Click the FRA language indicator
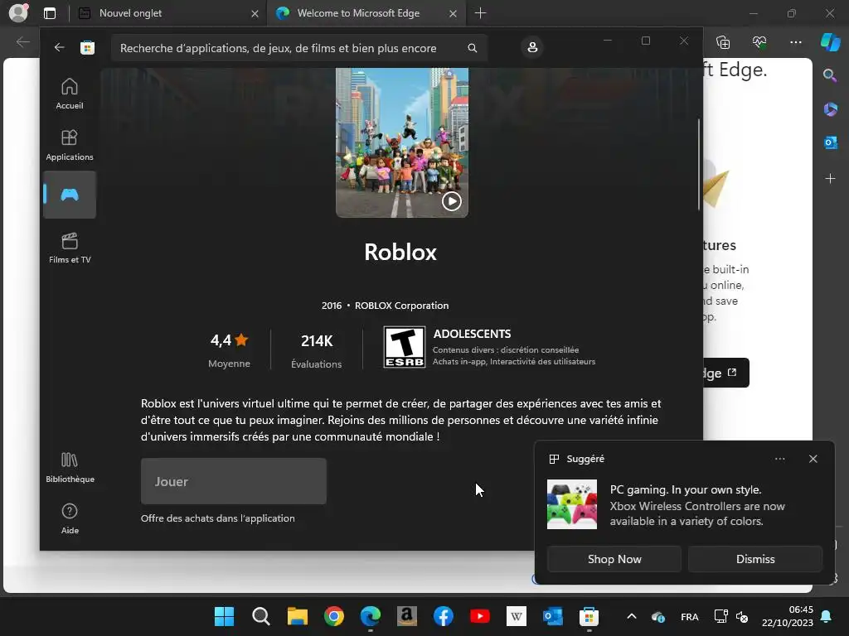 pos(689,616)
